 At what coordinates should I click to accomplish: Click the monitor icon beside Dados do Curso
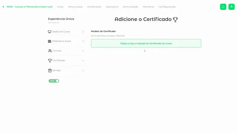(49, 32)
